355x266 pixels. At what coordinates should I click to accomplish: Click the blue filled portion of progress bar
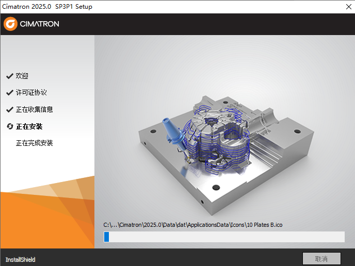pyautogui.click(x=106, y=237)
